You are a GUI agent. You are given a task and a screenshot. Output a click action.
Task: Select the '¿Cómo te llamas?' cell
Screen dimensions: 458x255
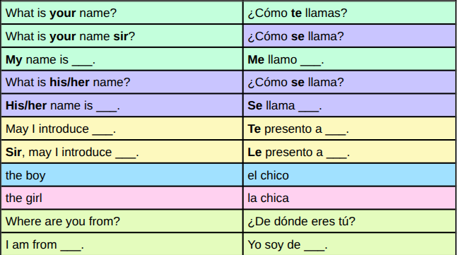(x=349, y=13)
